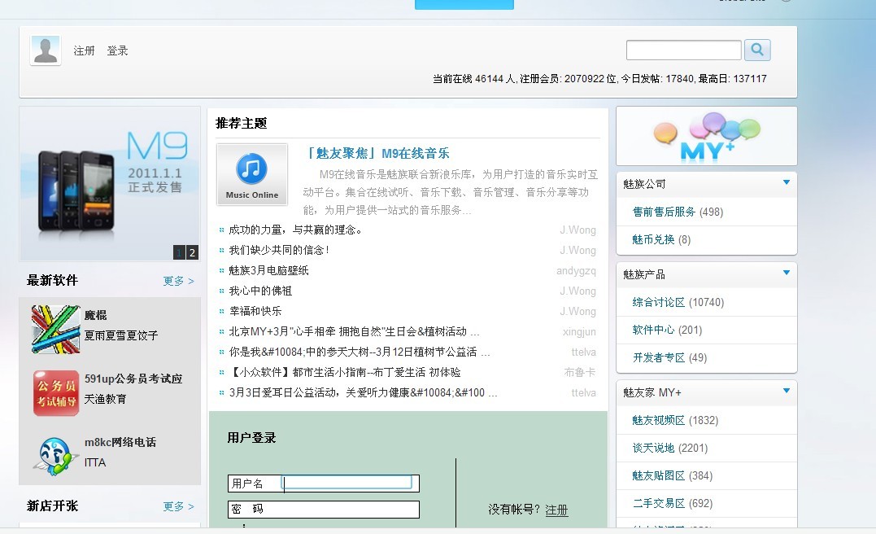
Task: Open the m8kc网络电话 app icon
Action: coord(55,456)
